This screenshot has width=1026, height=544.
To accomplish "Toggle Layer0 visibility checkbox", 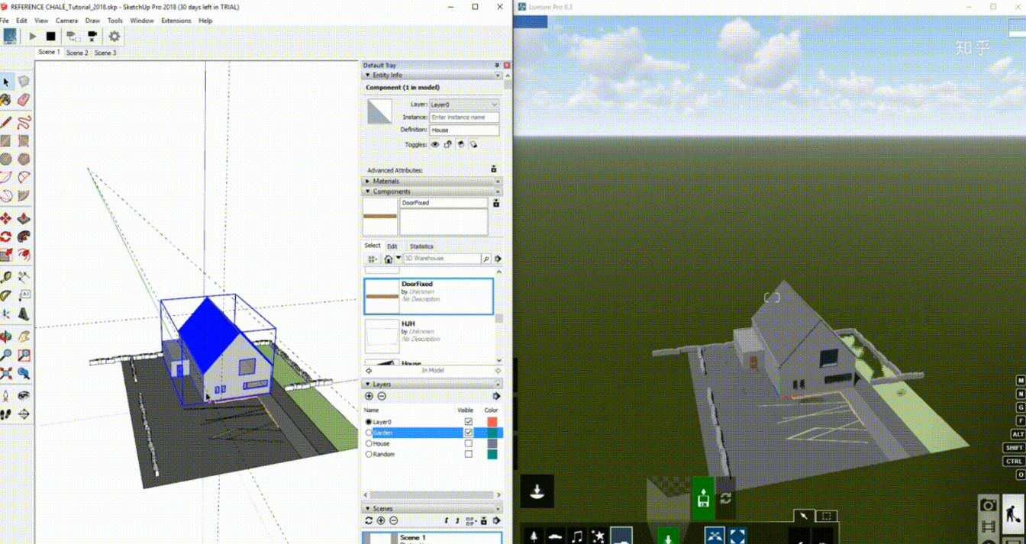I will (469, 422).
